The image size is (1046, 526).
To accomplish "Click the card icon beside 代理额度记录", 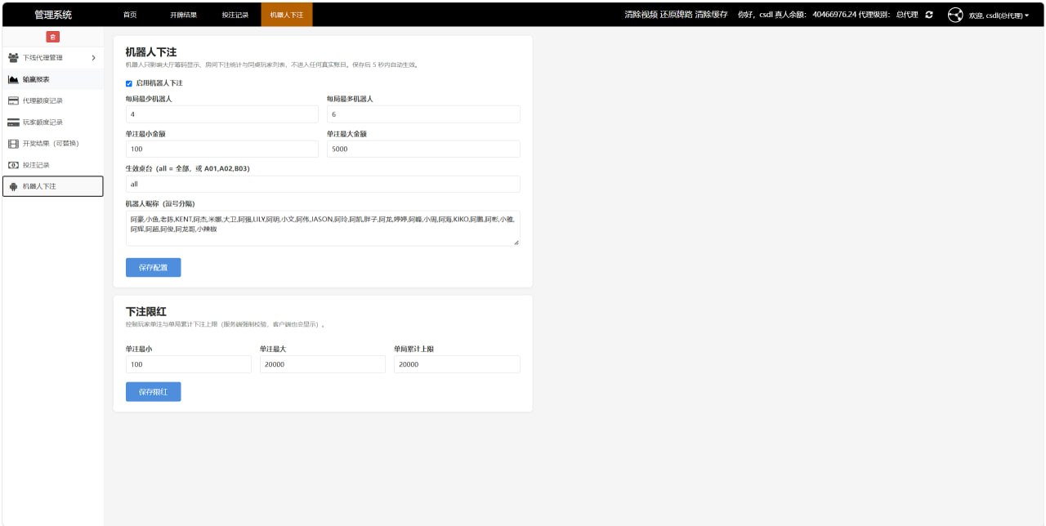I will (13, 100).
